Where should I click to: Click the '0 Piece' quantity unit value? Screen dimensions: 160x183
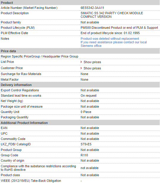(86, 112)
